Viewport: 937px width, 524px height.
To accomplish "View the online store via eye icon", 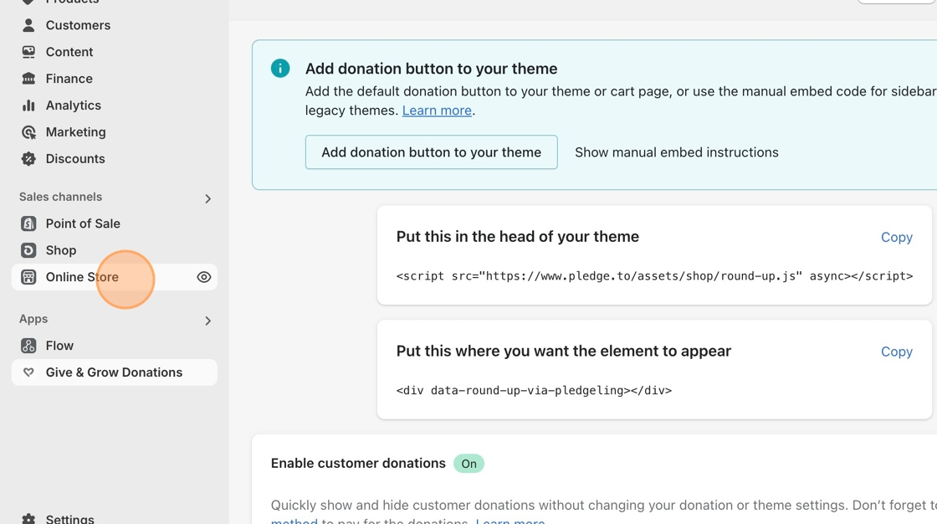I will [204, 277].
